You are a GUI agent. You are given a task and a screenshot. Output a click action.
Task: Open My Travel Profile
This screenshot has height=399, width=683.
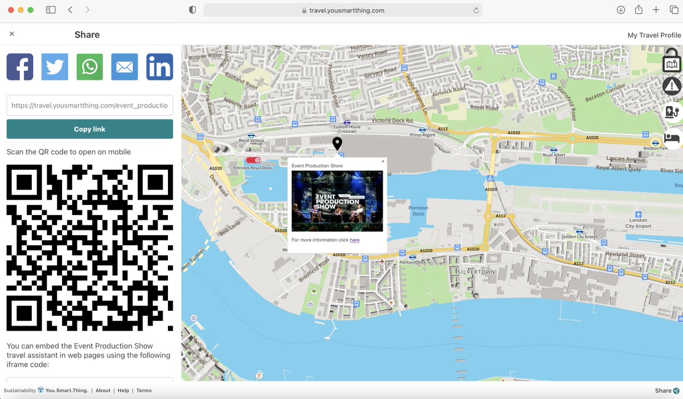pos(654,35)
